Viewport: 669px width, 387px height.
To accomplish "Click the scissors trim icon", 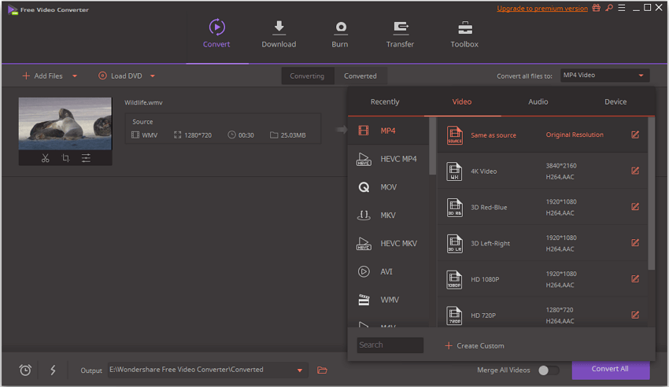I will pyautogui.click(x=45, y=158).
